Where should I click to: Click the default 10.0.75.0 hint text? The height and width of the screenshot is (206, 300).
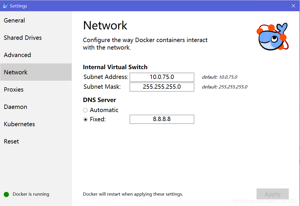point(219,77)
